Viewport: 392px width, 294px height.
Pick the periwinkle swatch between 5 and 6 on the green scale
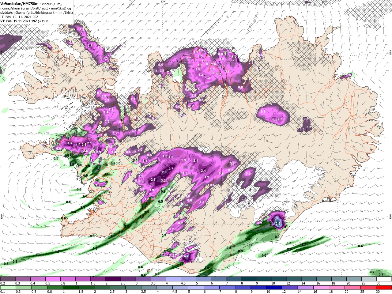click(x=196, y=287)
